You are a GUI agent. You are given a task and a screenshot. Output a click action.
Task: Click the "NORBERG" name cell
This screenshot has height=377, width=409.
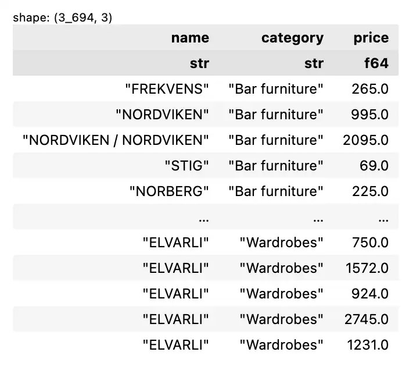[x=169, y=191]
